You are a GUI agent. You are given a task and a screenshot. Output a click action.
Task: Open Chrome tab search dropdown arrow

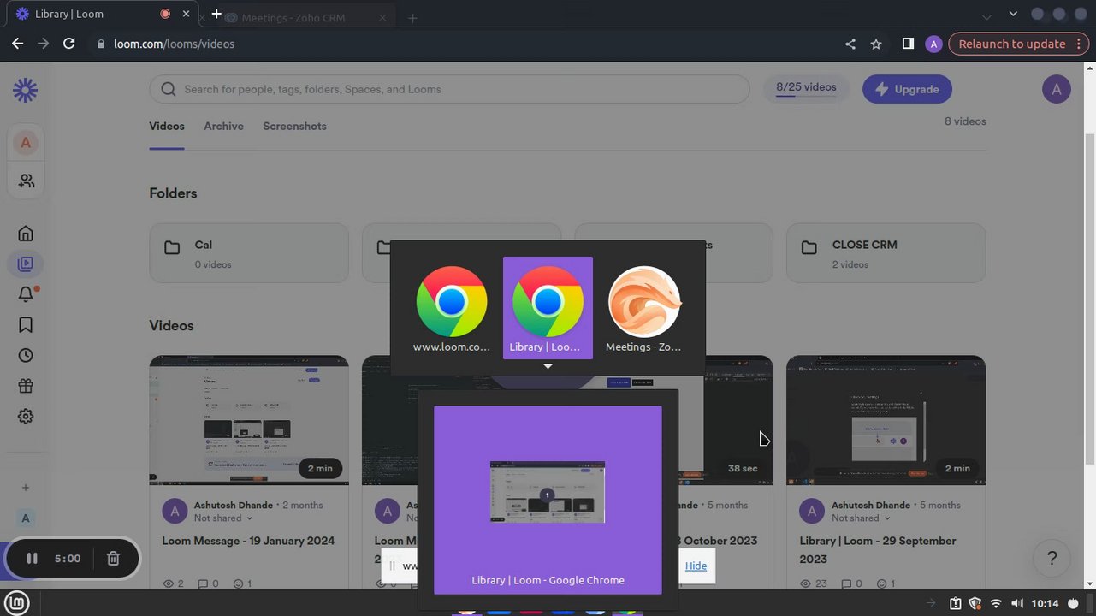coord(1014,15)
